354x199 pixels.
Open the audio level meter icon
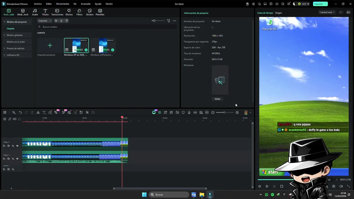click(x=246, y=112)
